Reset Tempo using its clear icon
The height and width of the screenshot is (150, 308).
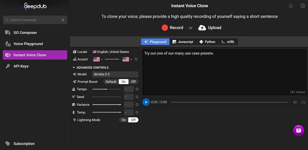tap(137, 89)
